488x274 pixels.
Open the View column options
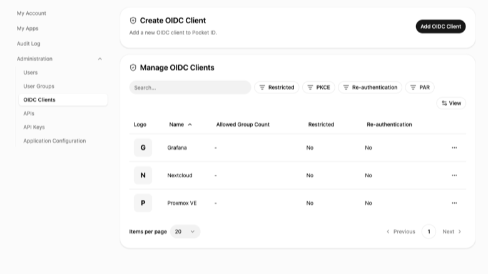(x=451, y=104)
